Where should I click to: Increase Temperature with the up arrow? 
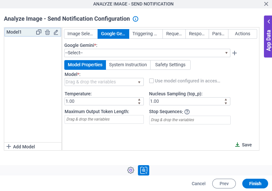139,100
